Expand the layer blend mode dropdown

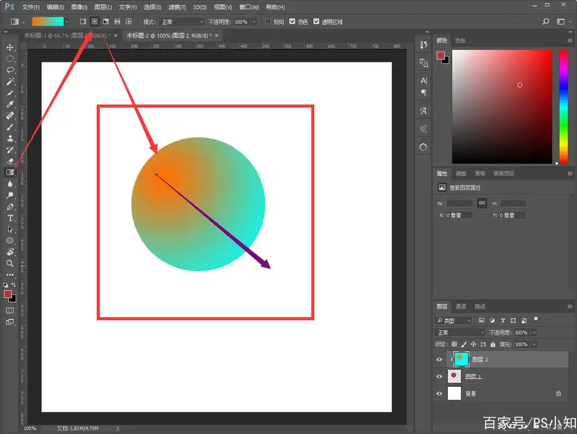[460, 333]
